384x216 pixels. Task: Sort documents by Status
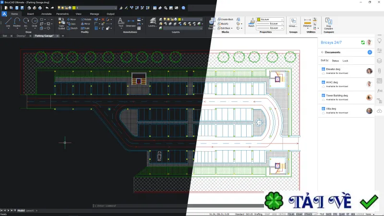coord(335,61)
